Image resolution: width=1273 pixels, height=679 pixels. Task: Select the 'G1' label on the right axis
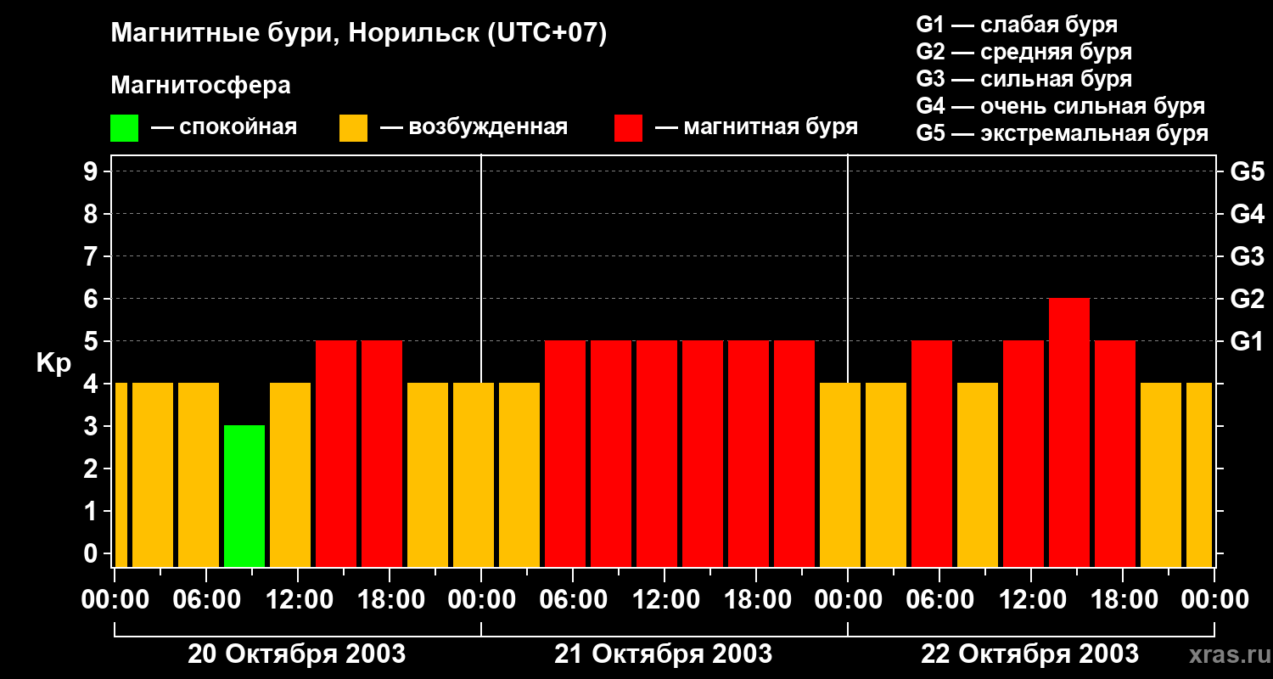point(1248,341)
